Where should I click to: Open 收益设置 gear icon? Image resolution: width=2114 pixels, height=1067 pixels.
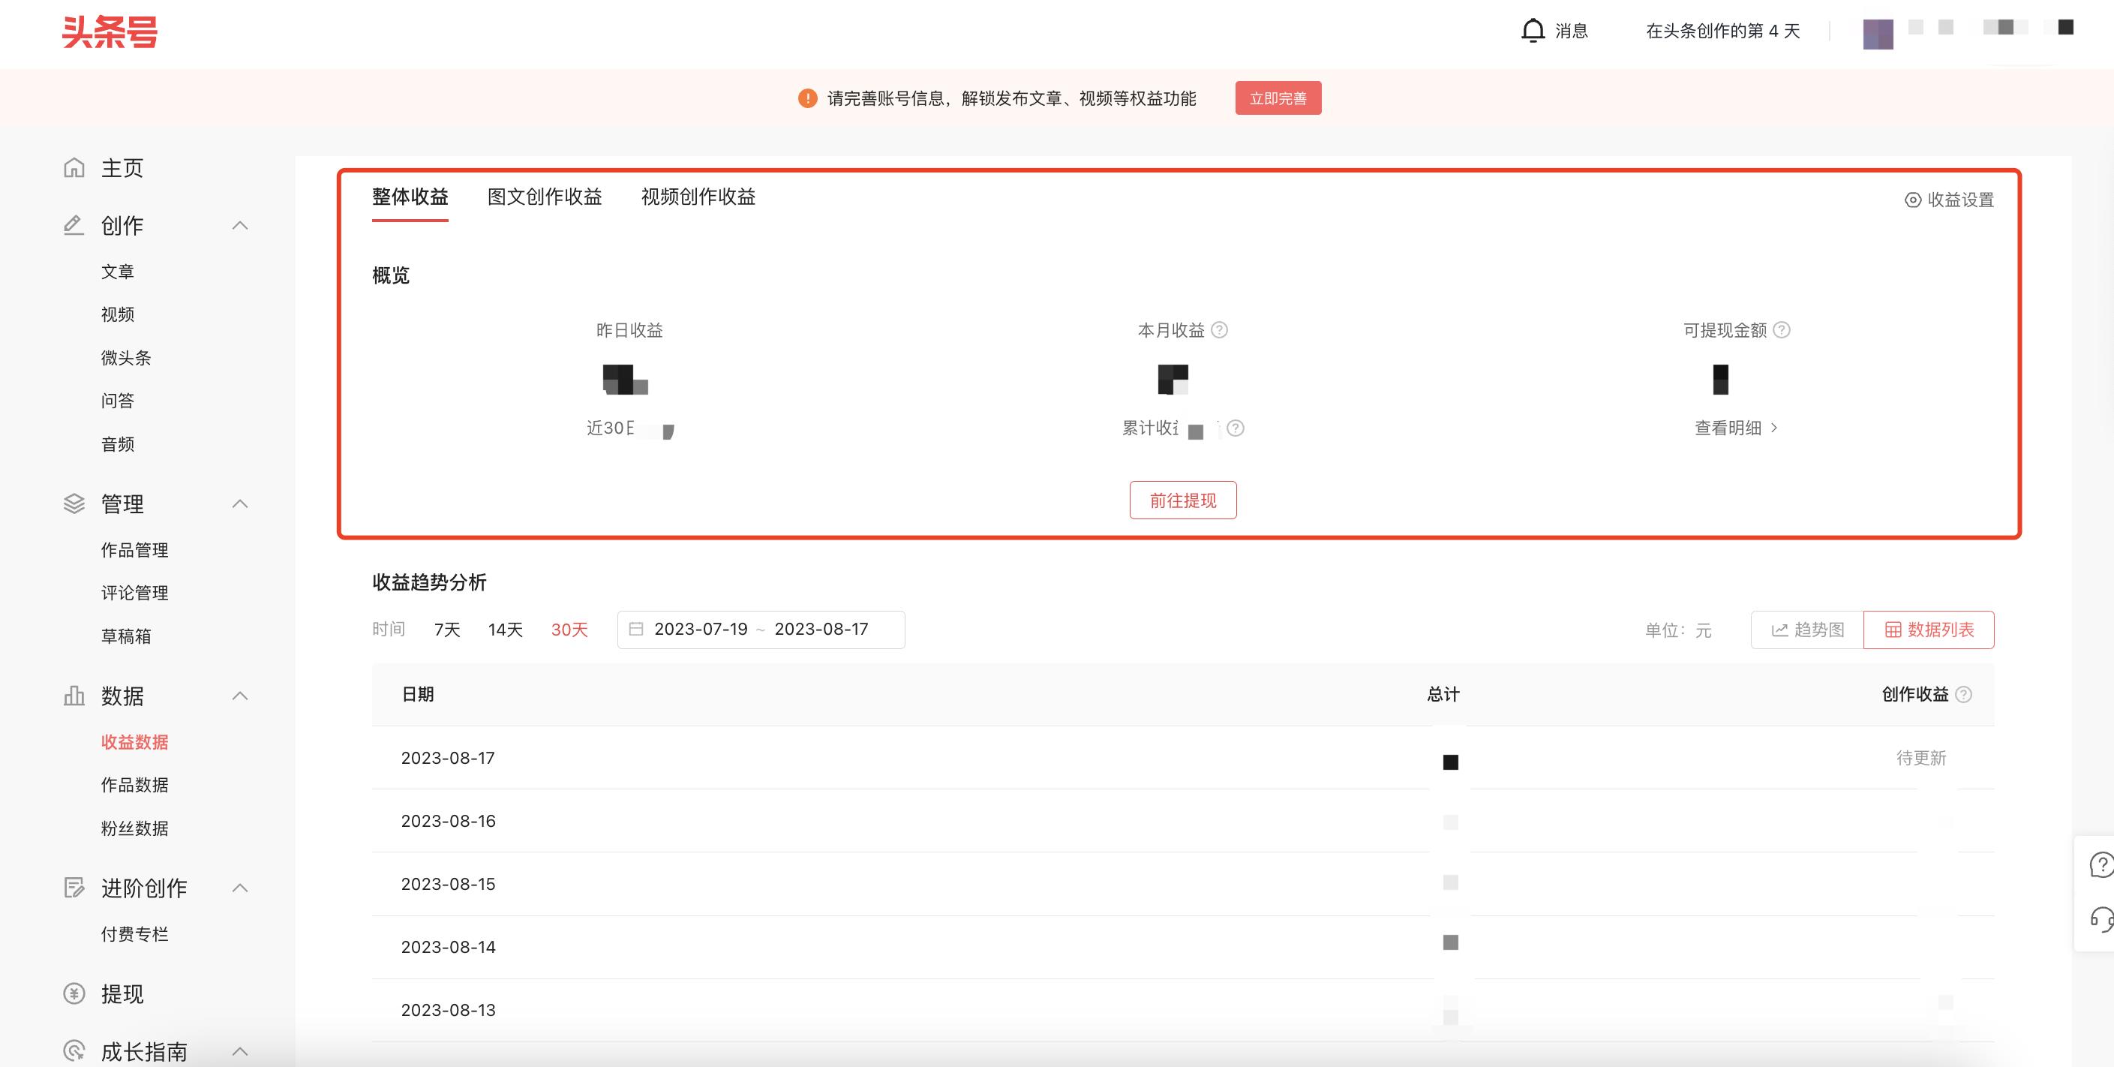[1913, 200]
